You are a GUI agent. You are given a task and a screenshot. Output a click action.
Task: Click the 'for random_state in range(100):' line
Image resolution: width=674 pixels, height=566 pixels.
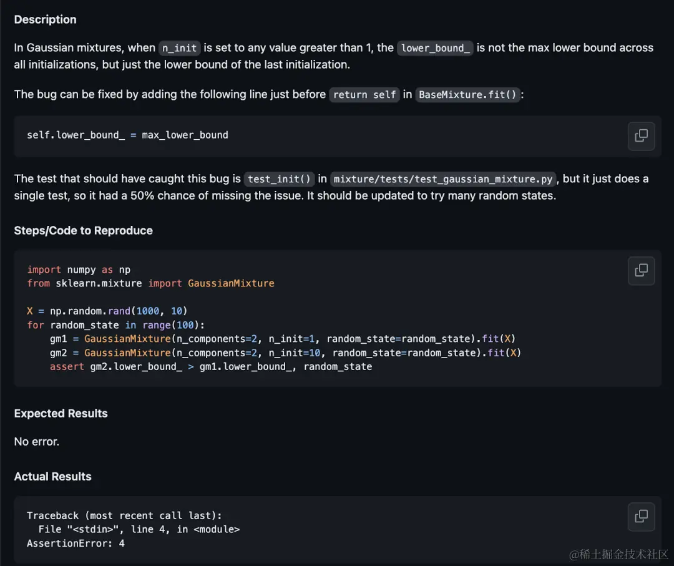point(115,325)
